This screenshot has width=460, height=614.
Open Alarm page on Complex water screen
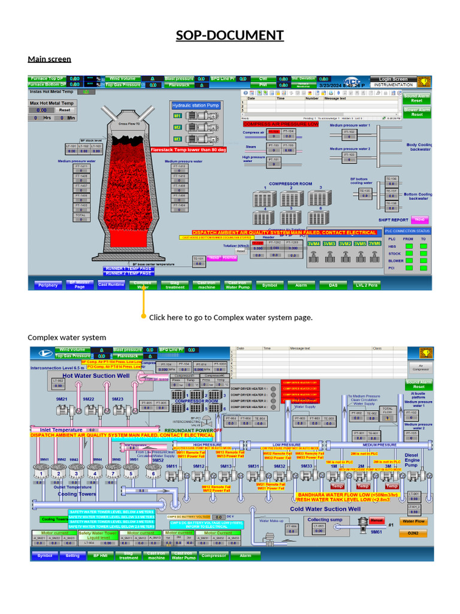tap(245, 555)
